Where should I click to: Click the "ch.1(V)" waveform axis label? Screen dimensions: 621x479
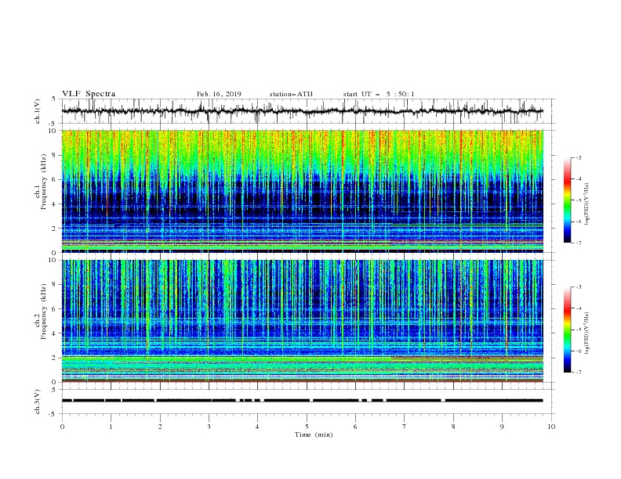(38, 111)
